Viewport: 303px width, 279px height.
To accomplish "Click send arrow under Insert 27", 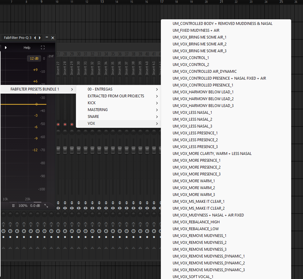I will 58,248.
